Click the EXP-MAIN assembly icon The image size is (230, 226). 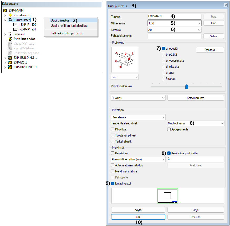[x=5, y=10]
